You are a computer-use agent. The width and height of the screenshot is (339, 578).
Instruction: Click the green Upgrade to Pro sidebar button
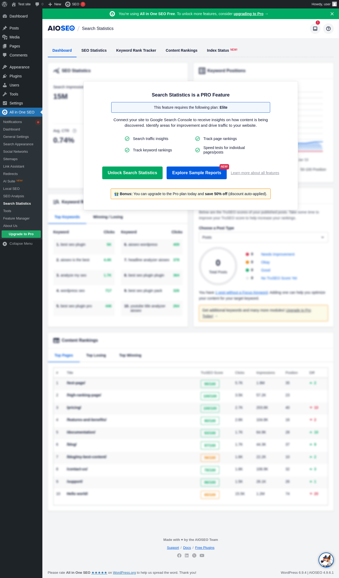click(x=21, y=234)
